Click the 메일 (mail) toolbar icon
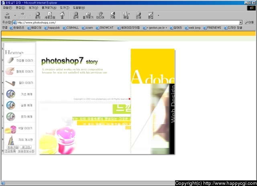257x186 pixels. (126, 15)
